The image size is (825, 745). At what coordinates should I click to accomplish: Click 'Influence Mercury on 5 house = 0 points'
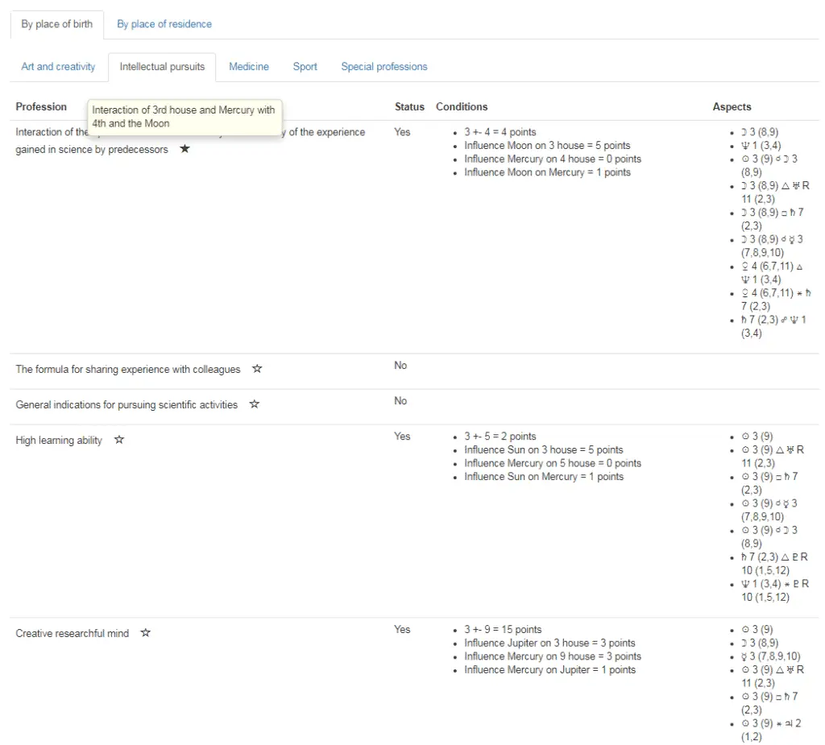(x=553, y=463)
